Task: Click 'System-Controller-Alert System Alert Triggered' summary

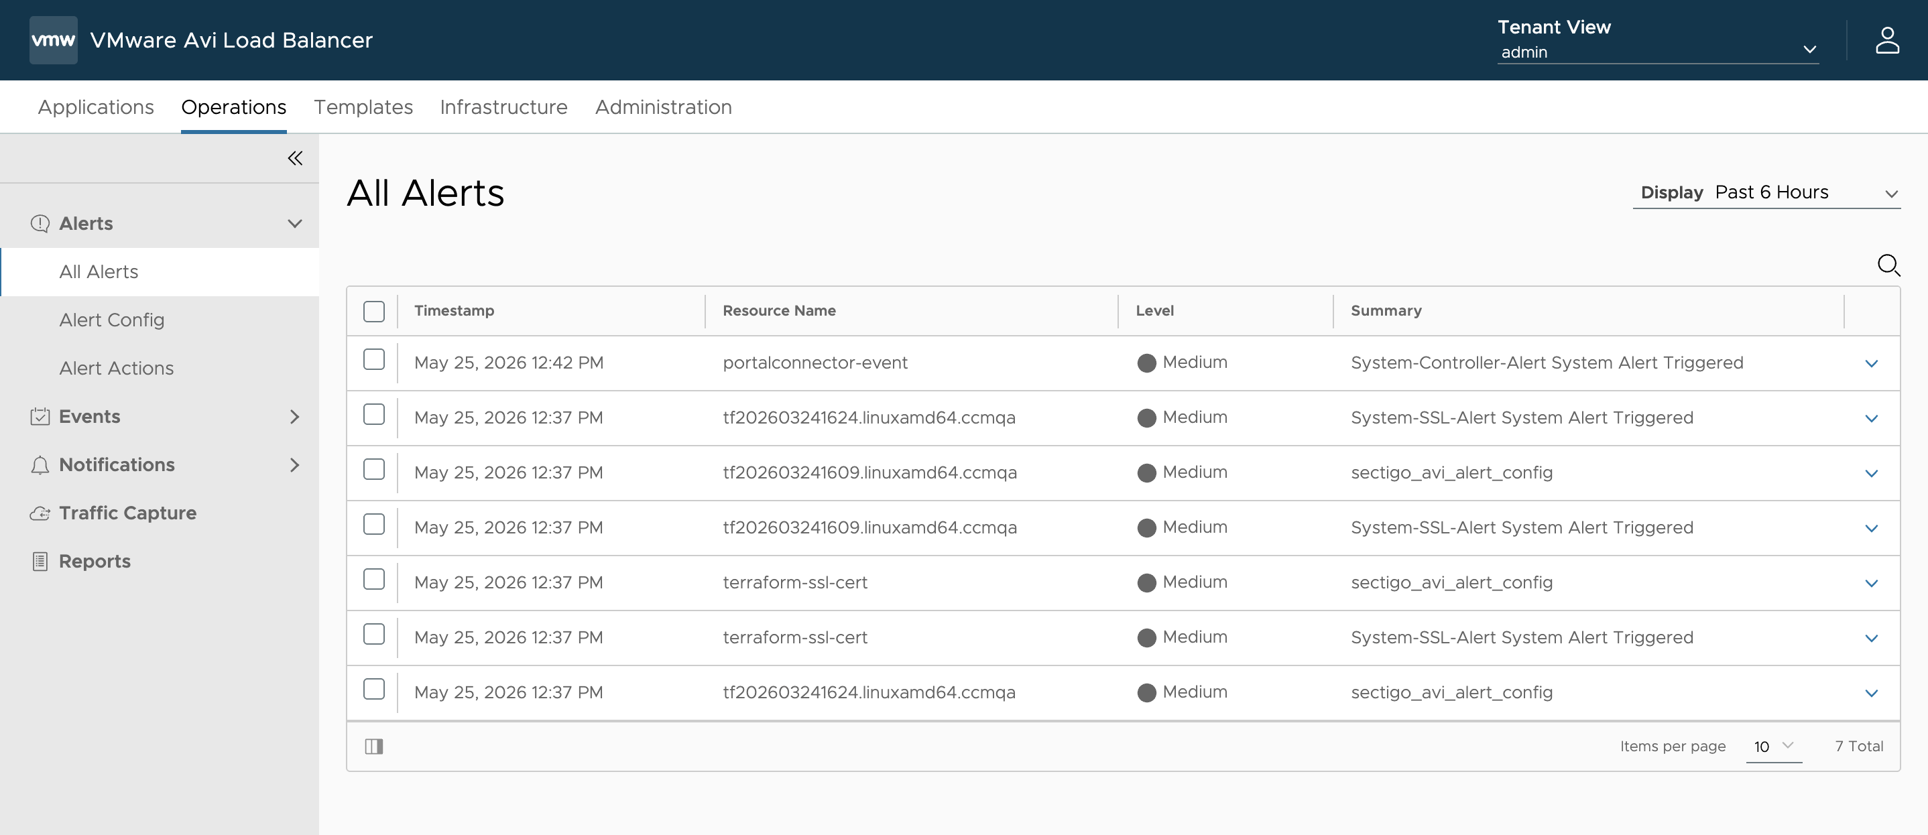Action: tap(1547, 363)
